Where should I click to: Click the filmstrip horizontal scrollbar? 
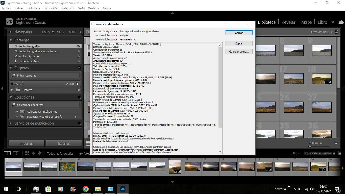[57, 178]
